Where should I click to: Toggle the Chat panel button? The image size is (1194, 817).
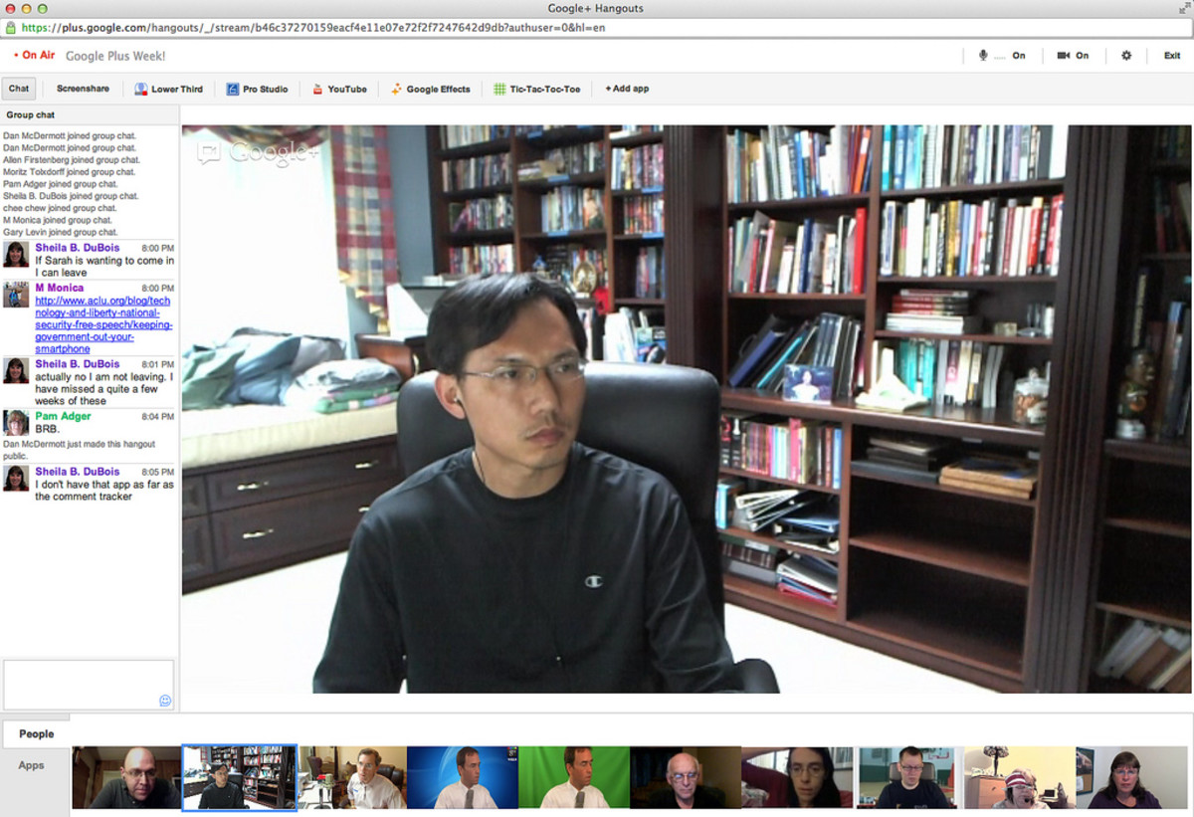pyautogui.click(x=19, y=89)
